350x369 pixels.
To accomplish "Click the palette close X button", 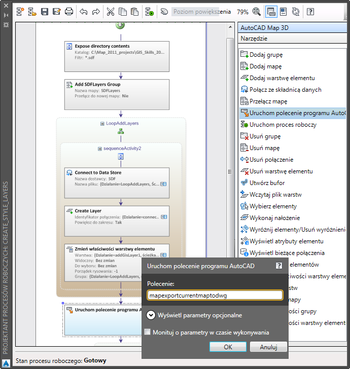I will click(x=6, y=6).
